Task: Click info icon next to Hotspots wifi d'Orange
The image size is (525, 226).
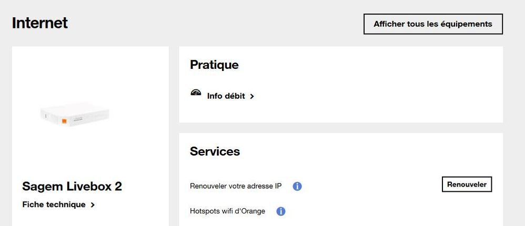Action: [281, 211]
